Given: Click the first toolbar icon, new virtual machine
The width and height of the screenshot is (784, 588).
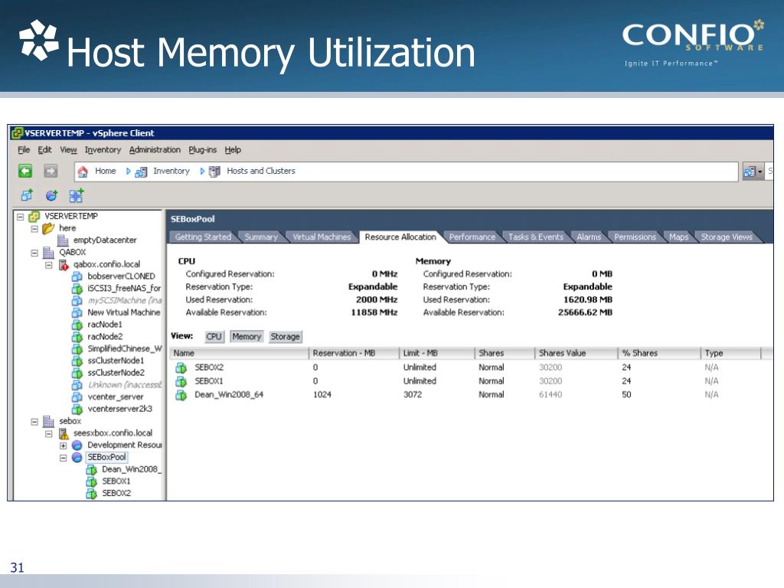Looking at the screenshot, I should coord(27,195).
